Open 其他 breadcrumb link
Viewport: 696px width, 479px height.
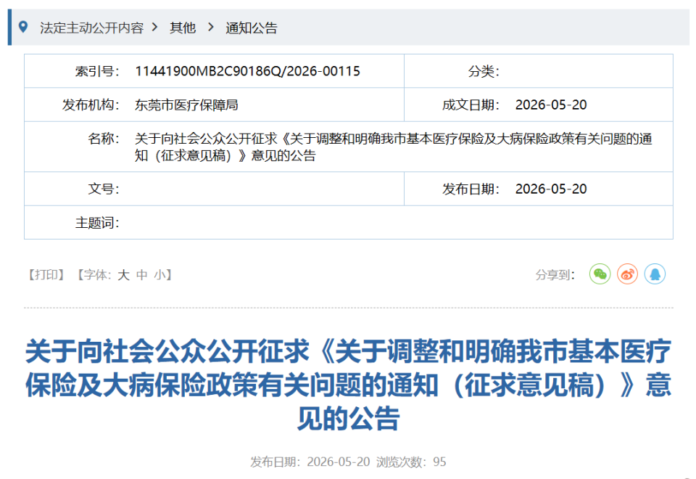(183, 28)
